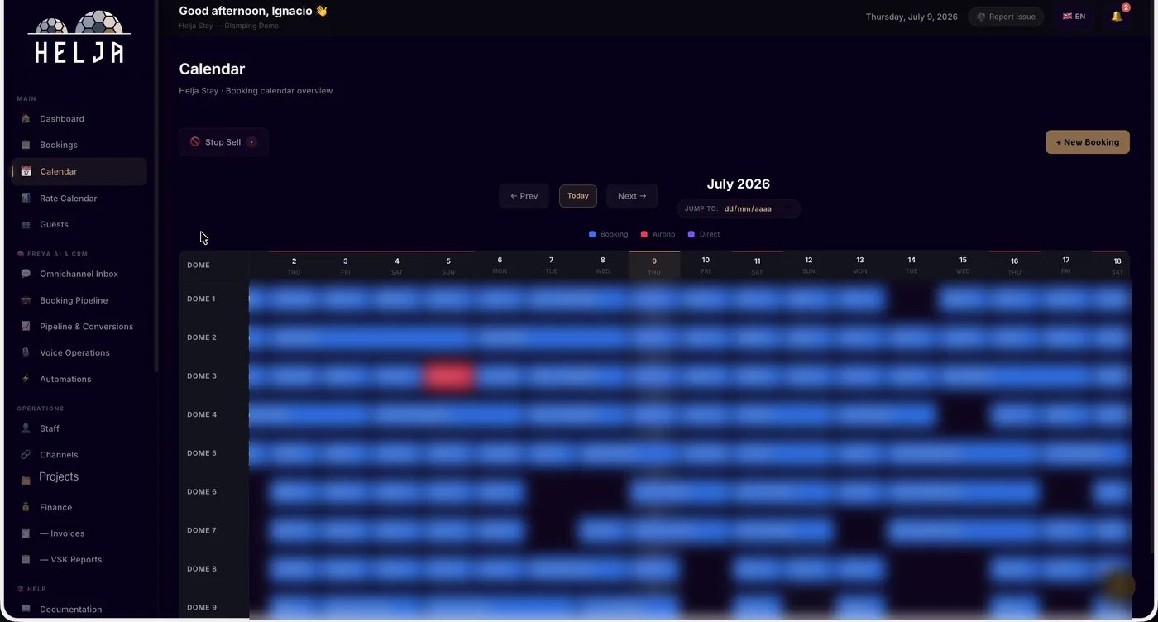Click the red Airbnb booking in Dome 3

click(449, 376)
